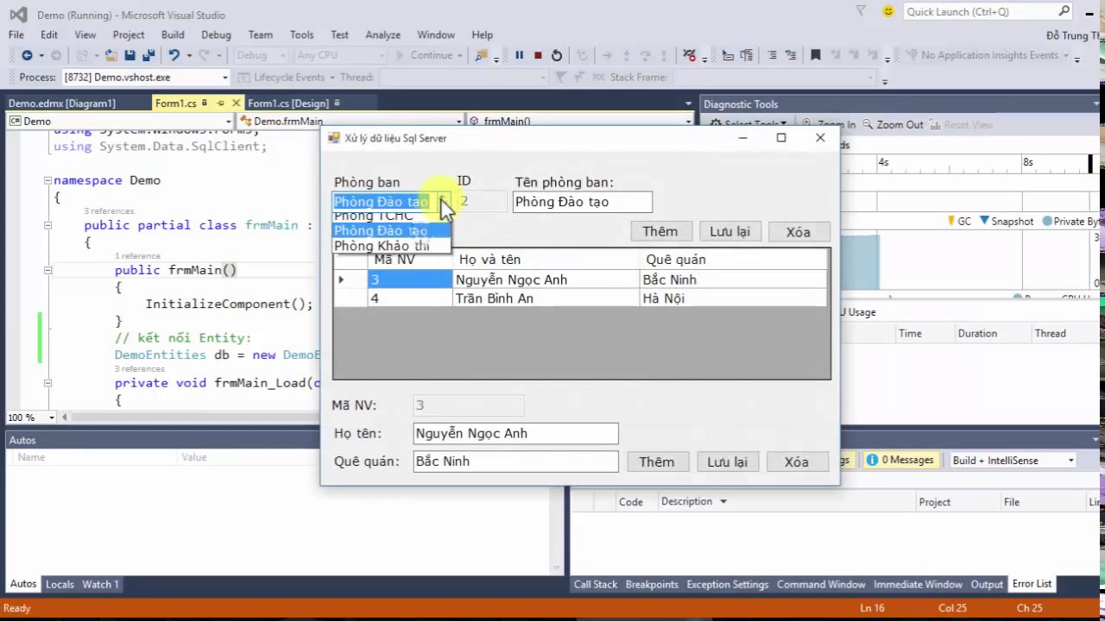Click the 'Họ tên' text field

click(x=515, y=433)
